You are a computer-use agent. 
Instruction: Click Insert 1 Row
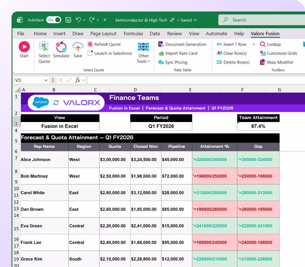232,44
